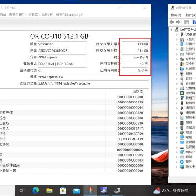Click the raw value 000000004BCF59

coord(130,134)
